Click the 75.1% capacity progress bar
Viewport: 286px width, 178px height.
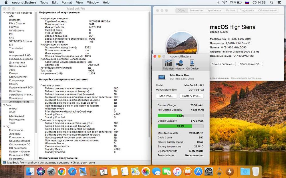pos(180,126)
